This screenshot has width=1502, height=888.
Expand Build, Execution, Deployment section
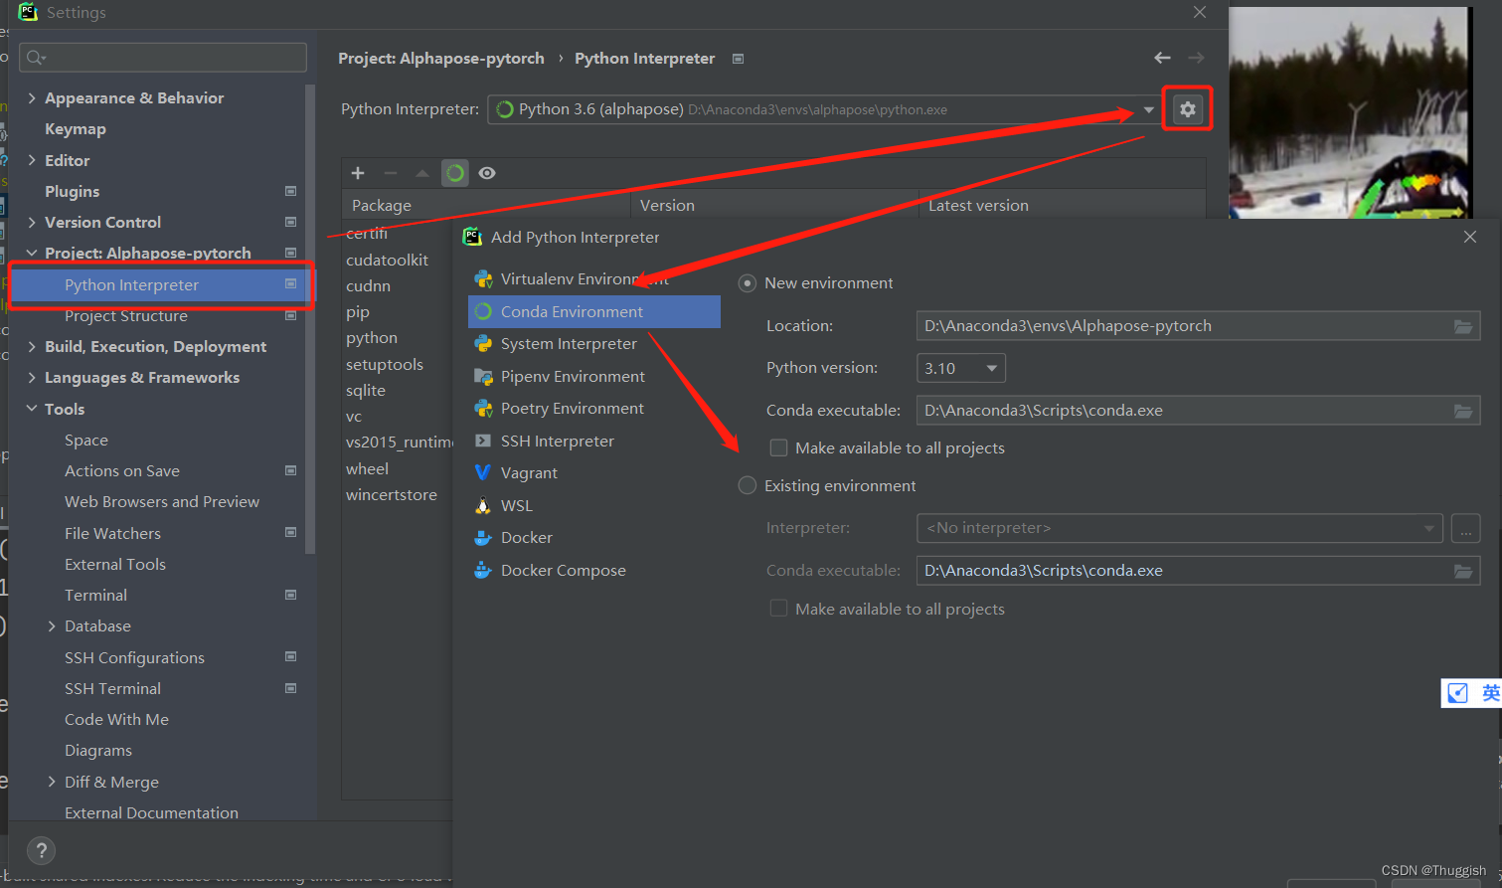(32, 346)
